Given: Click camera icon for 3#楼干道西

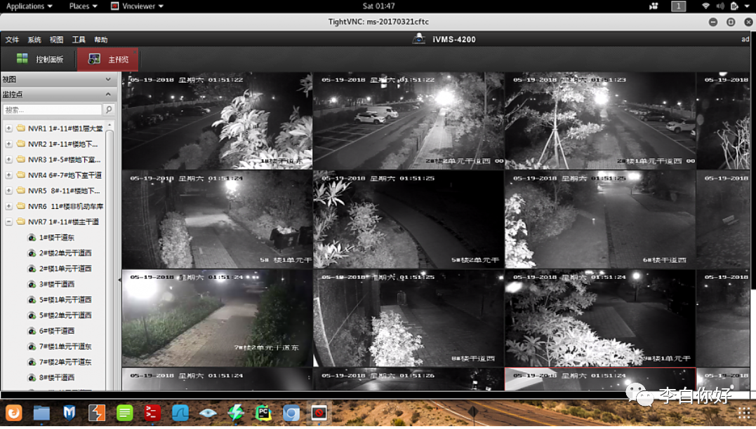Looking at the screenshot, I should (x=32, y=285).
